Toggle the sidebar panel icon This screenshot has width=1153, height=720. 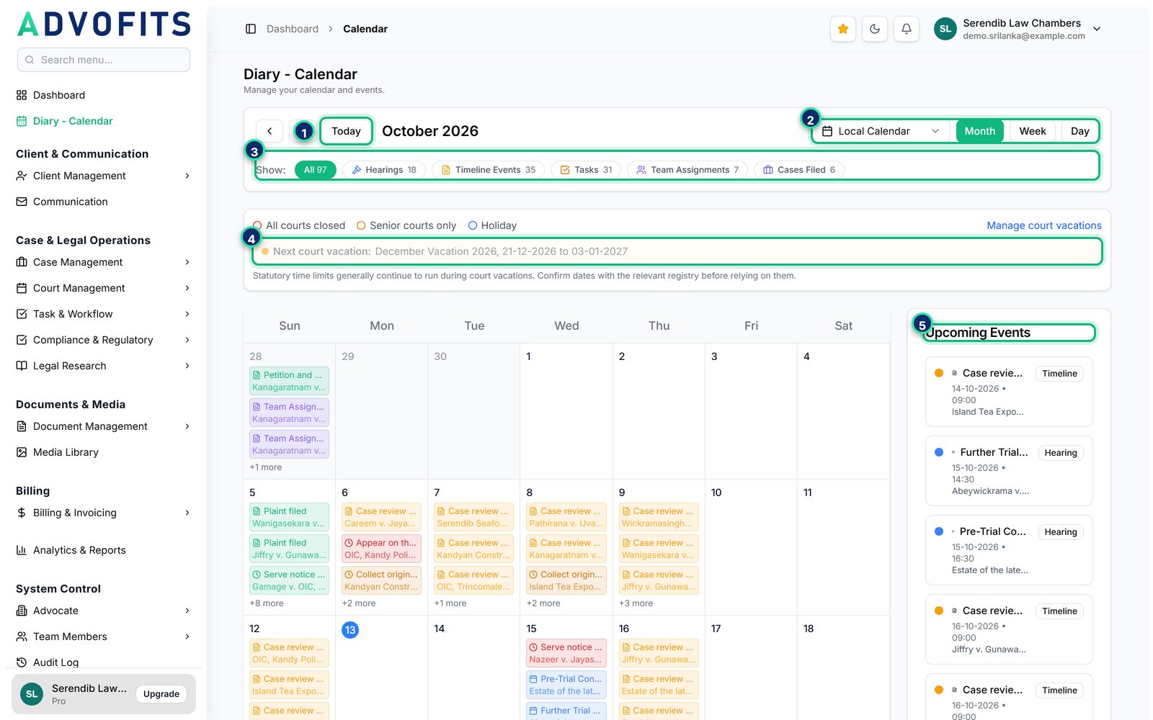[x=251, y=29]
